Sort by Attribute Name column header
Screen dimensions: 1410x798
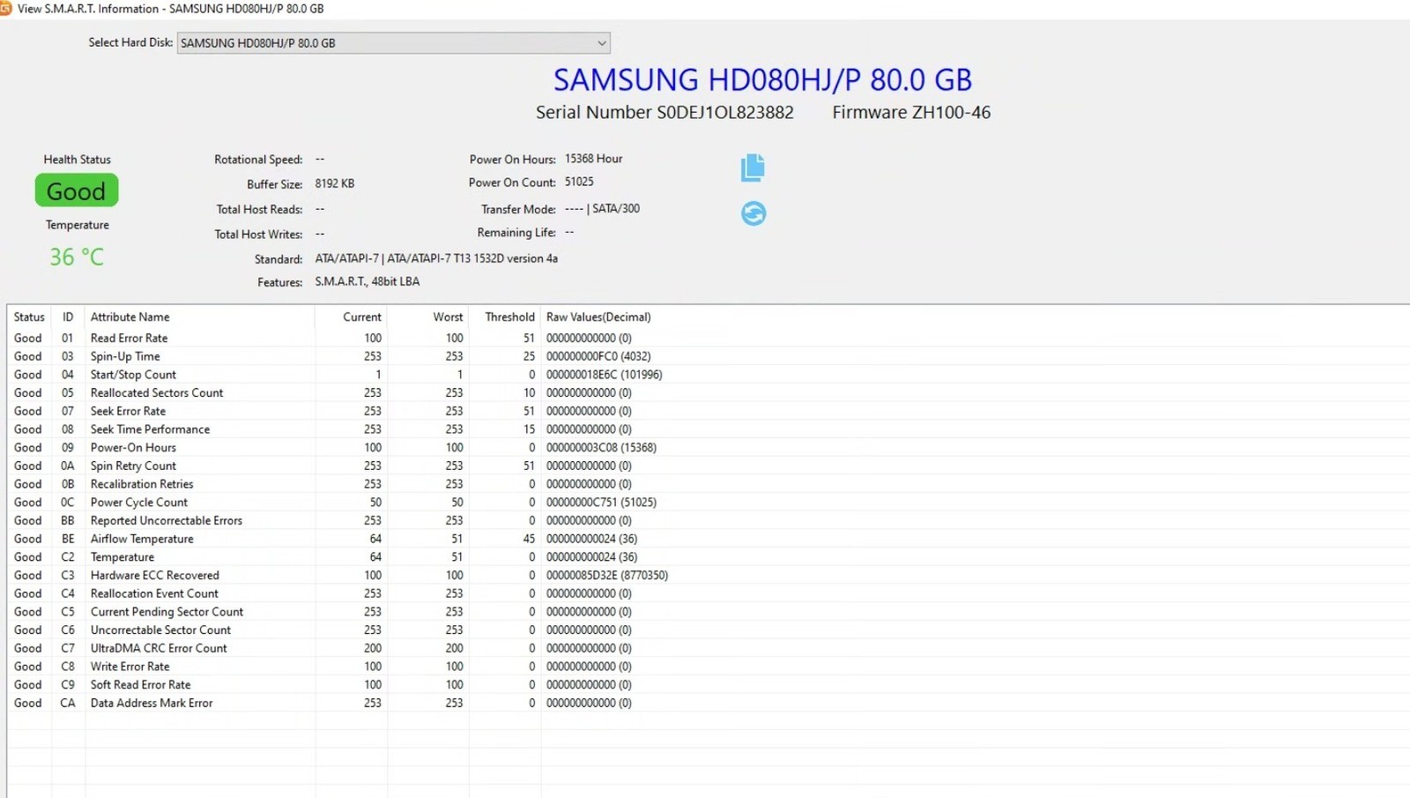[x=199, y=317]
